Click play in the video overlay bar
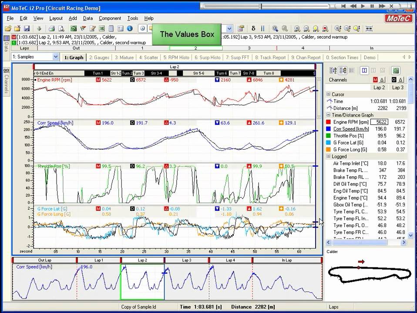Viewport: 417px width, 313px height. [363, 6]
